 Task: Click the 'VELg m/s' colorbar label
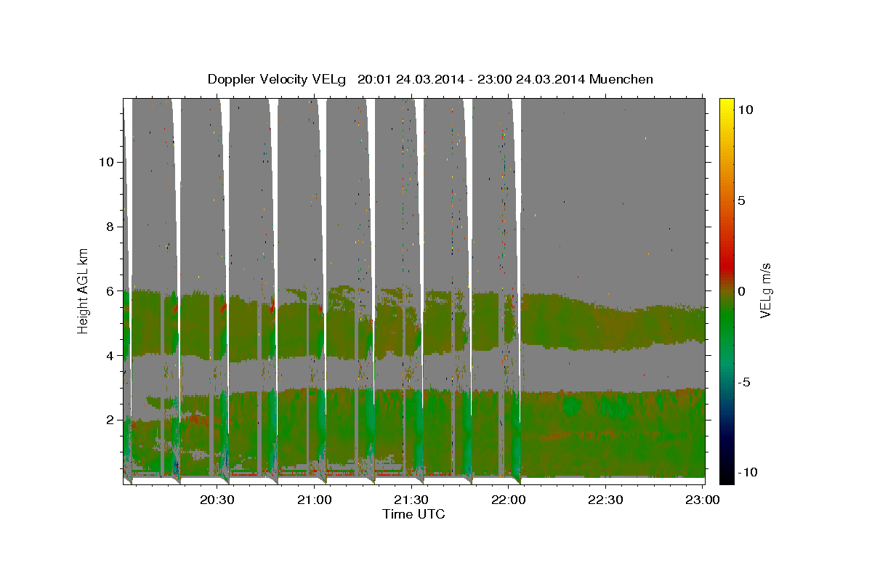766,290
